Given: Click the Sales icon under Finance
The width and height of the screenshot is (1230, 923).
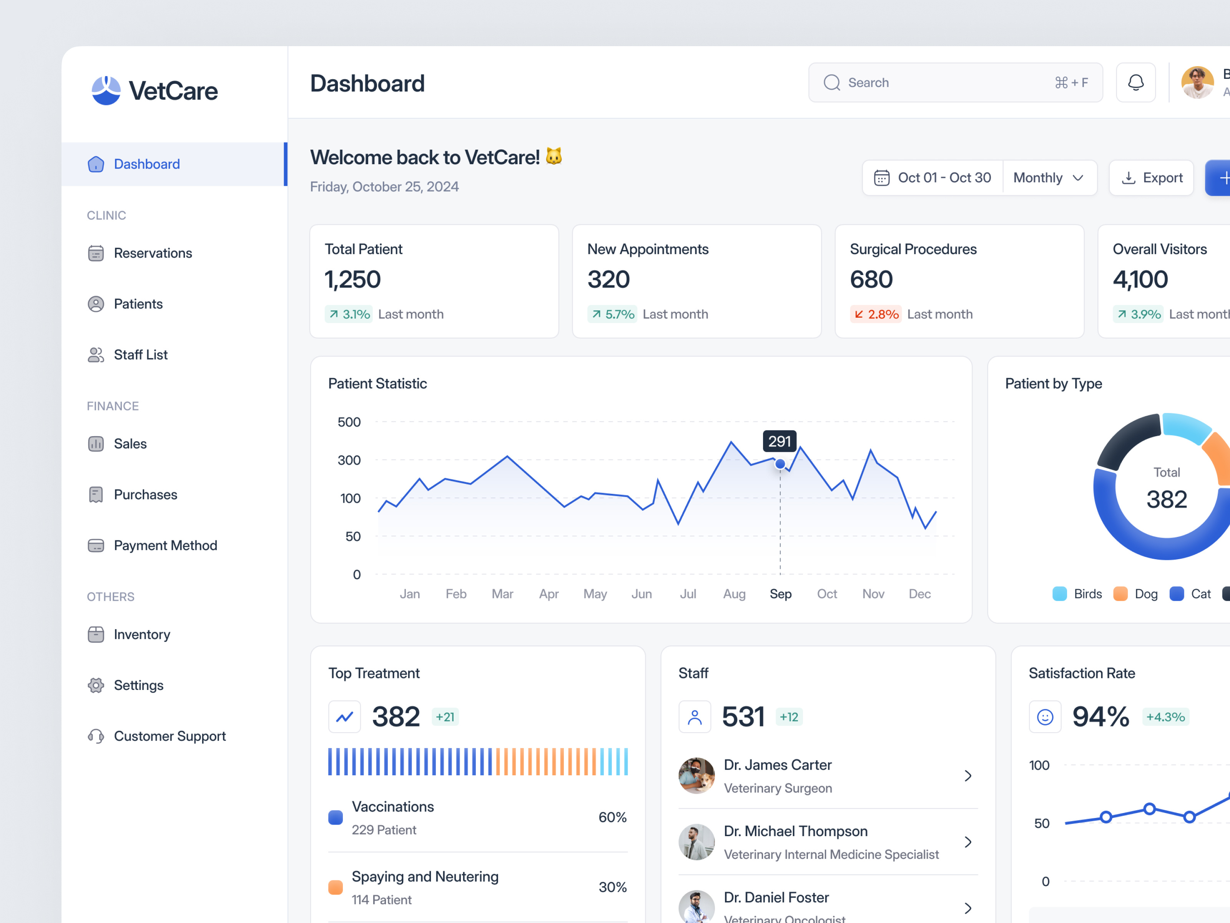Looking at the screenshot, I should coord(96,443).
